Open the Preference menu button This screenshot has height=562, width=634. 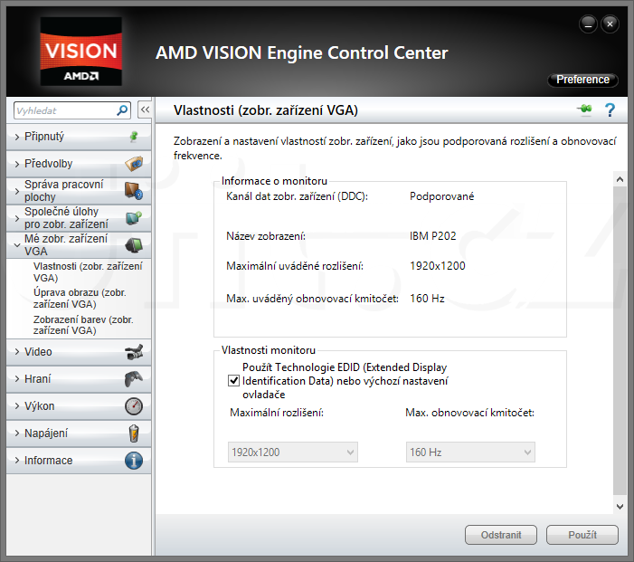point(582,80)
